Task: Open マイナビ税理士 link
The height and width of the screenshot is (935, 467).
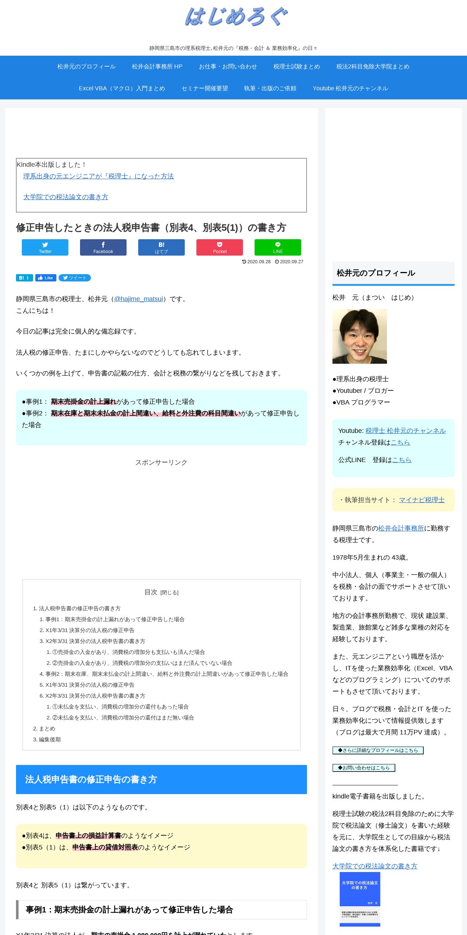Action: pos(422,500)
